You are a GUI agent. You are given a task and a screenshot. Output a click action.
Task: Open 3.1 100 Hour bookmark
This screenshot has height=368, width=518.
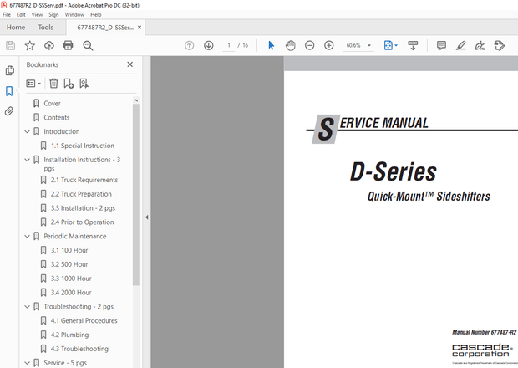click(69, 251)
